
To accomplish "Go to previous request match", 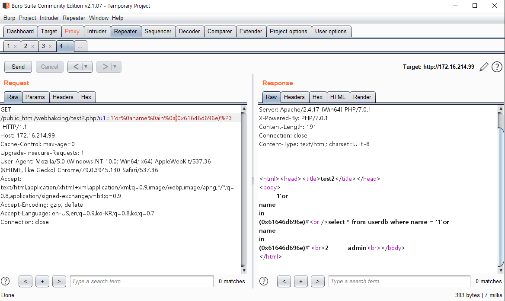I will coord(26,282).
